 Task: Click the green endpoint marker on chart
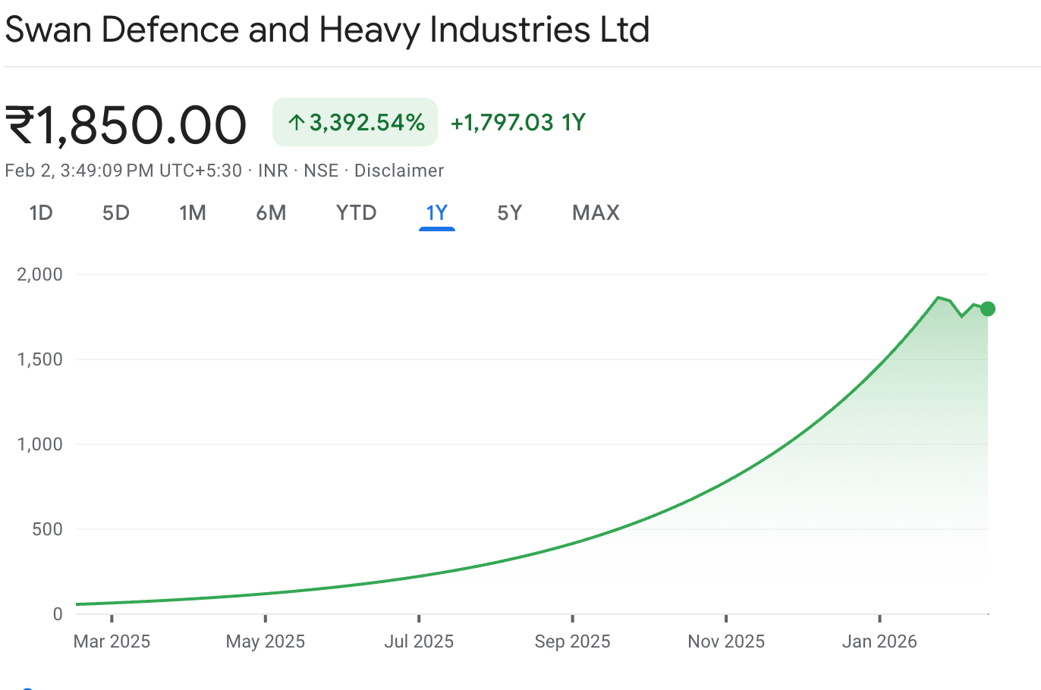[x=987, y=309]
